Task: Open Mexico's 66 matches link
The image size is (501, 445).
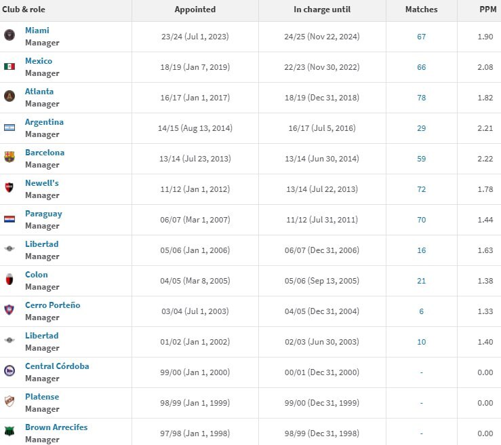Action: pos(422,67)
